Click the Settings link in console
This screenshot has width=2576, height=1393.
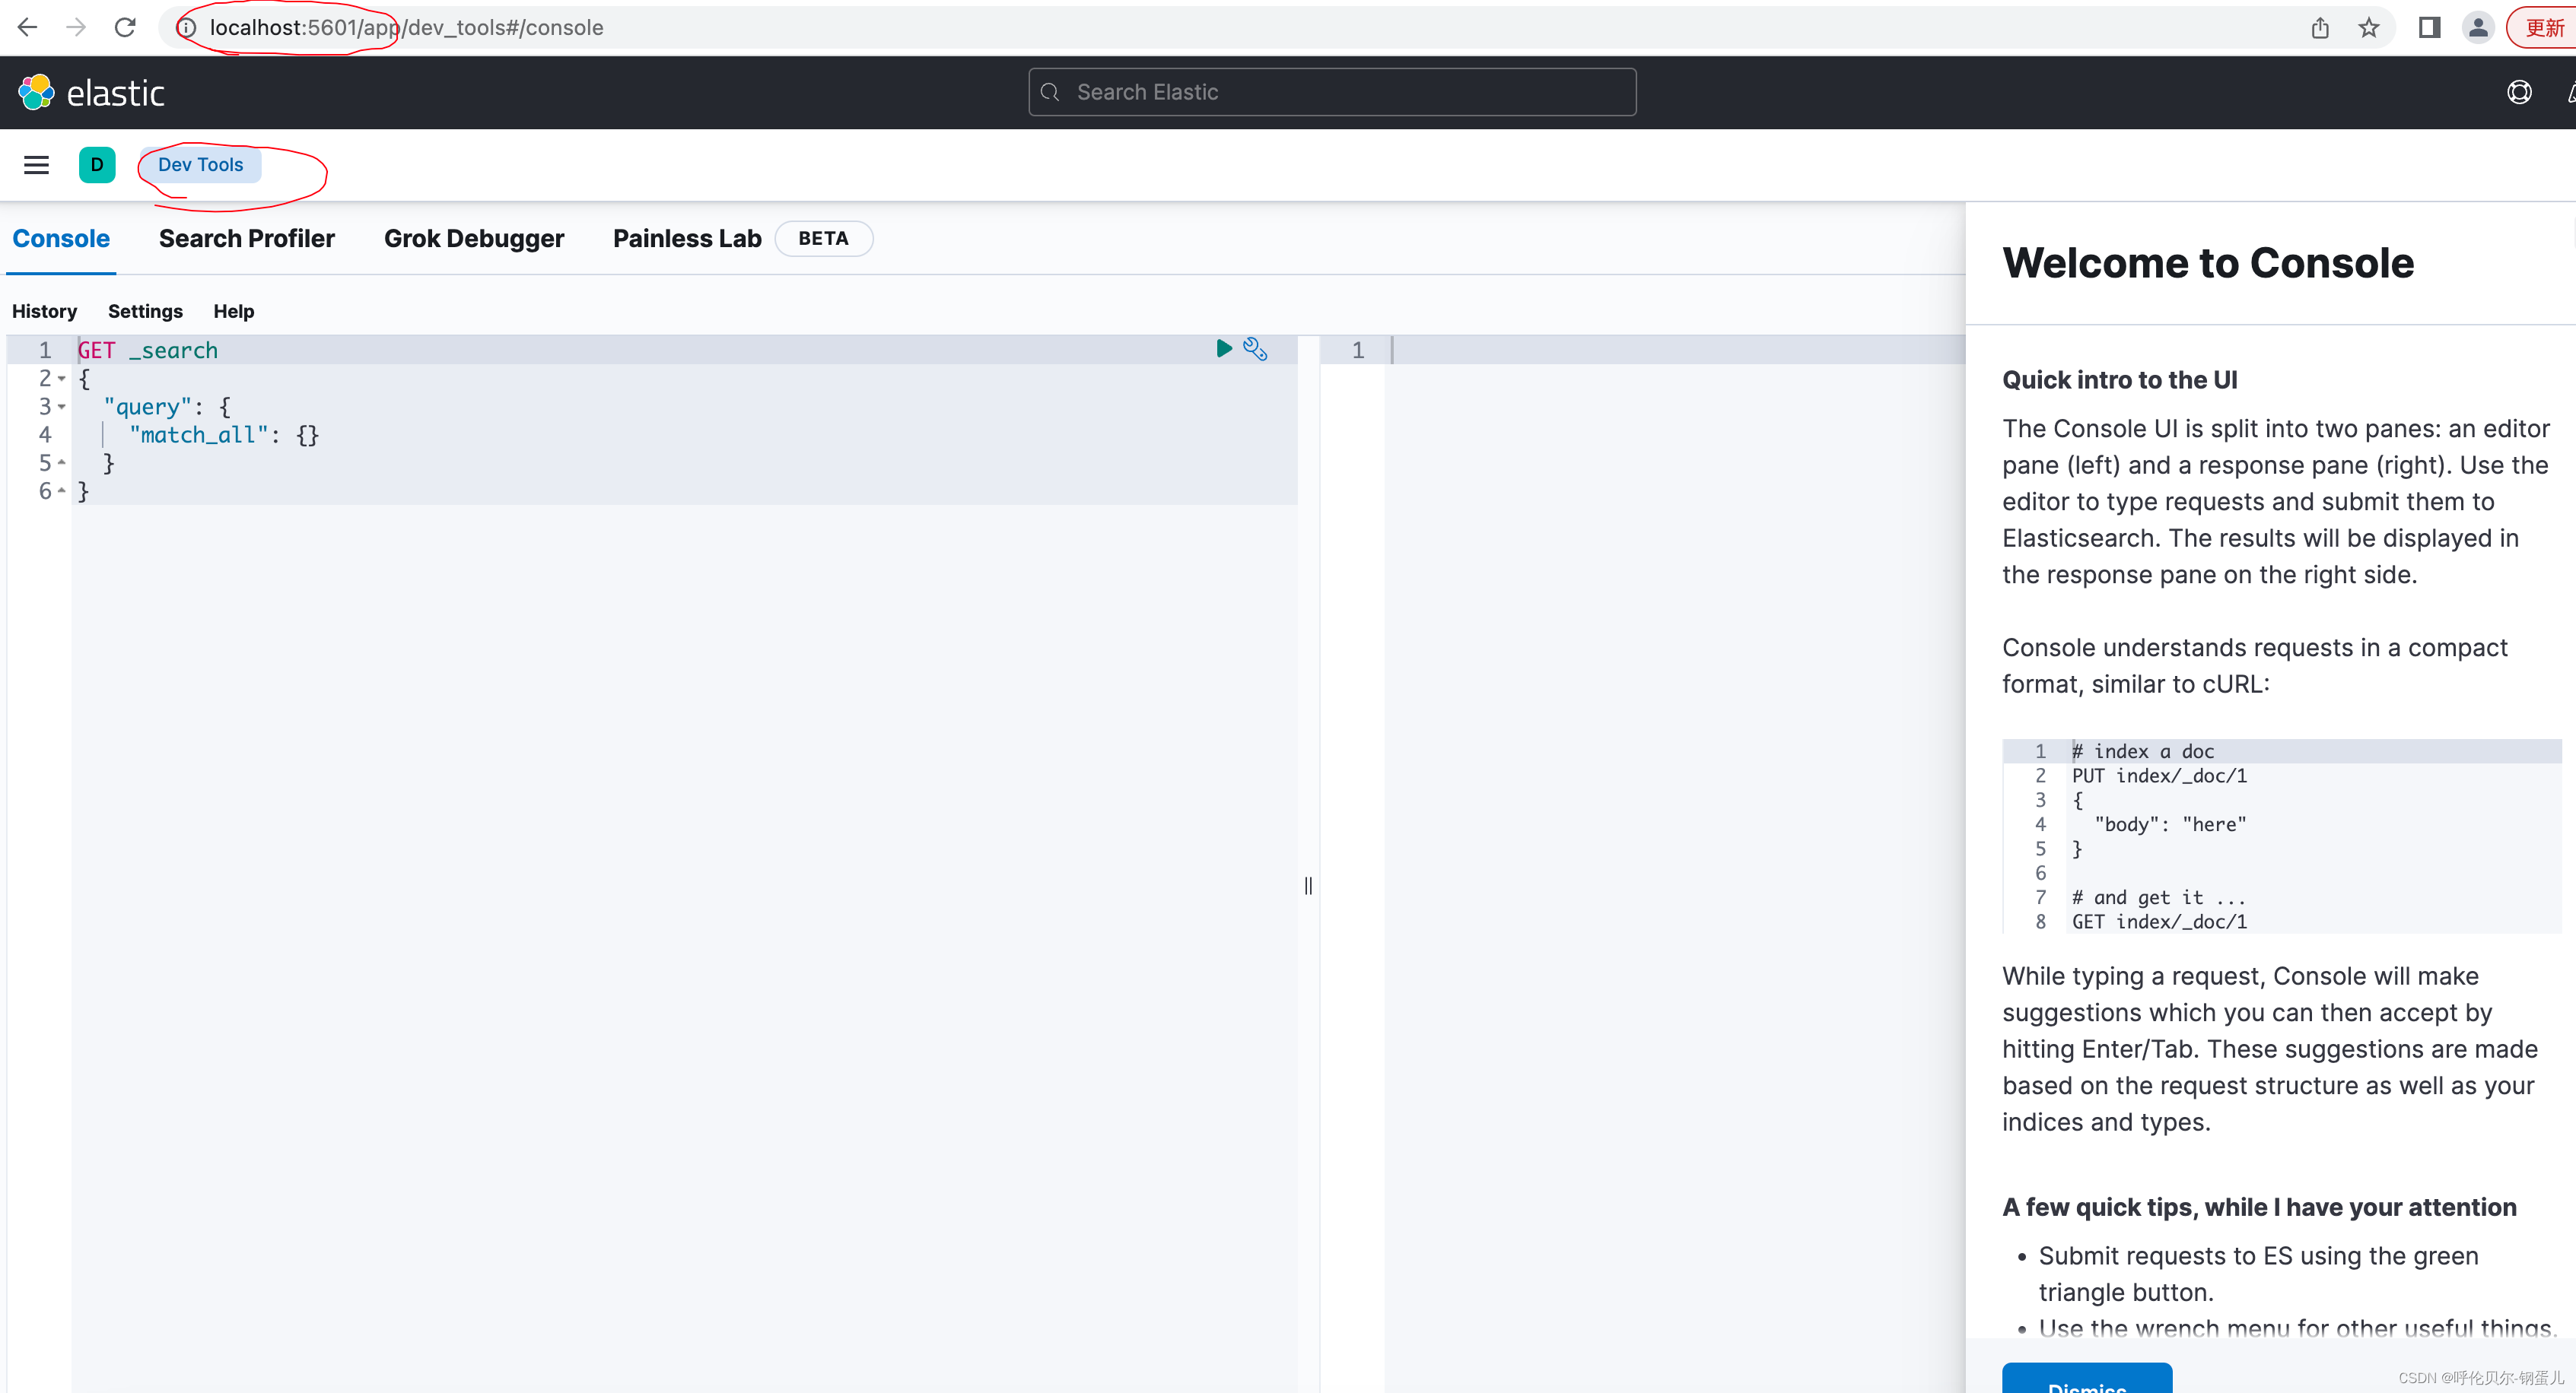coord(145,311)
